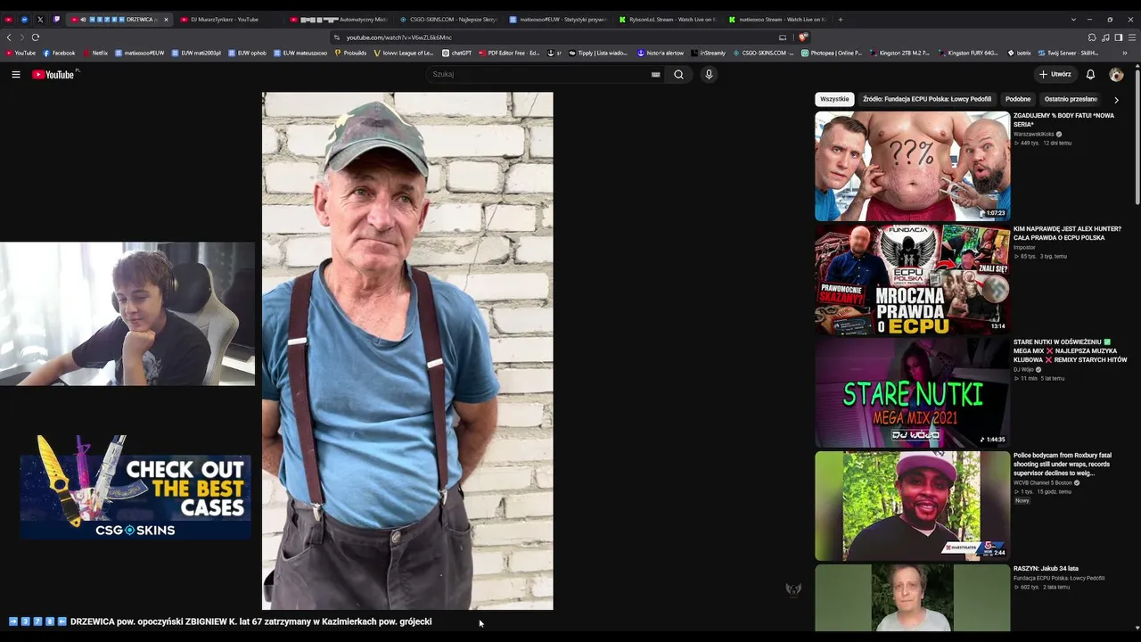Click the search magnifier button
Viewport: 1141px width, 642px height.
coord(678,74)
